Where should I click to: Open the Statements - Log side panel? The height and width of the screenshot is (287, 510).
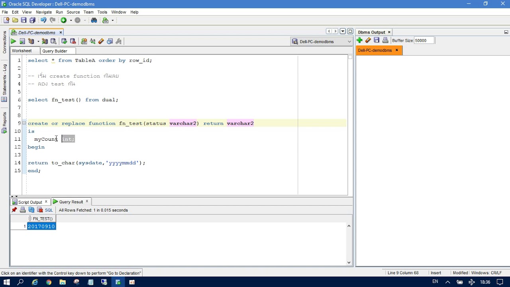coord(4,83)
